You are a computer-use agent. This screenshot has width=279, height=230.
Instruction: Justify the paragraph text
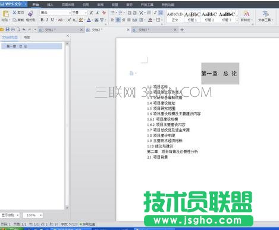tap(128, 20)
